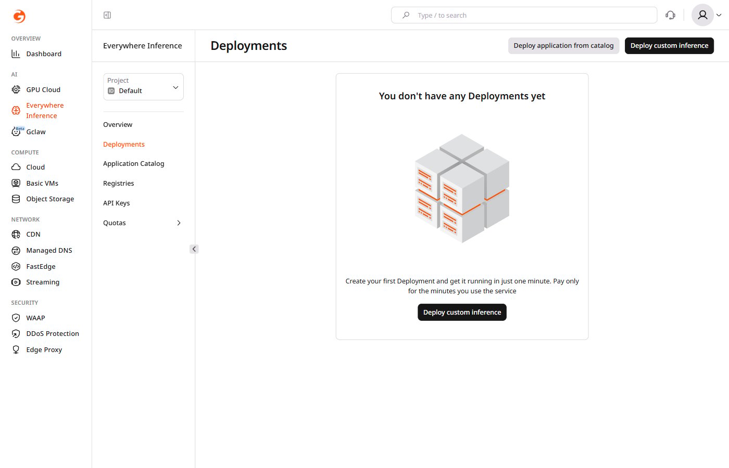Focus the Type / to search field

coord(524,15)
